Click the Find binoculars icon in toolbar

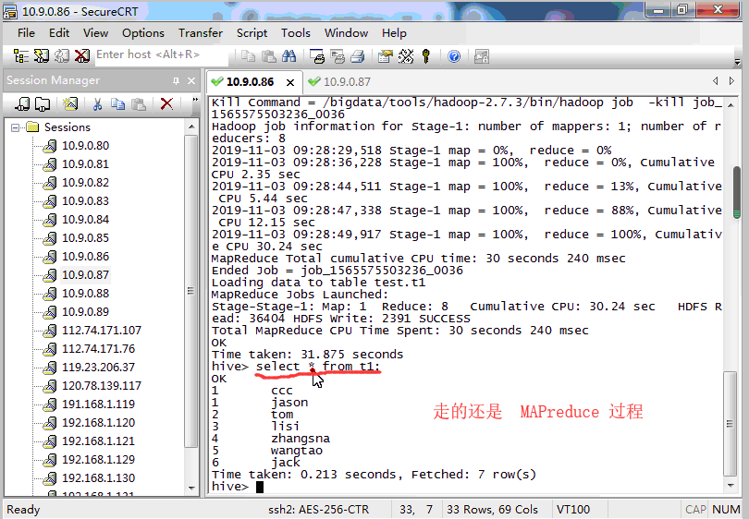coord(289,56)
